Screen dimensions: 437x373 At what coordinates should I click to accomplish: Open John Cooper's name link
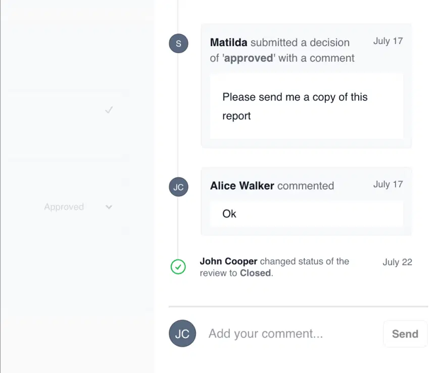pos(228,261)
